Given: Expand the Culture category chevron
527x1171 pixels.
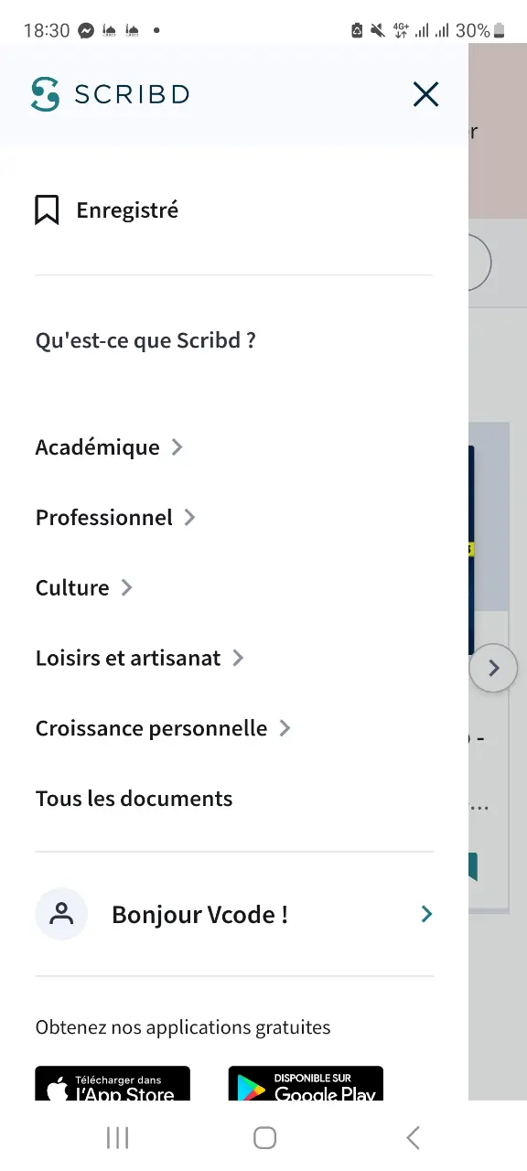Looking at the screenshot, I should [126, 588].
